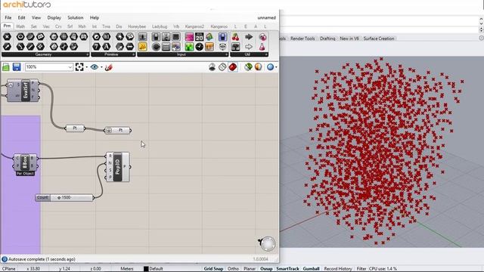Pick the Calendar component showing 20
Viewport: 484px width, 272px height.
tap(200, 37)
